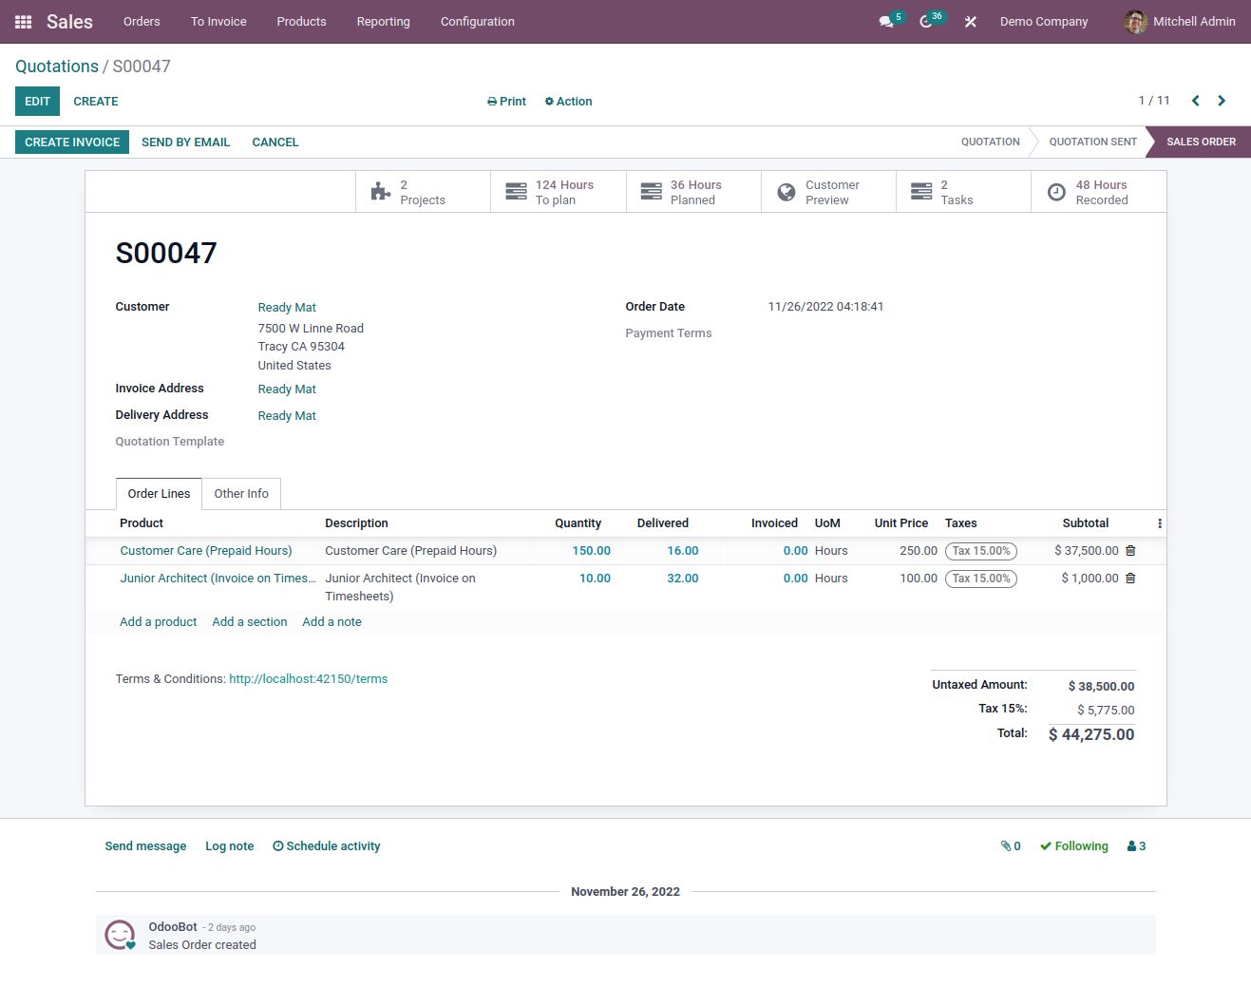Go to previous record arrow
Viewport: 1251px width, 1006px height.
[1195, 101]
